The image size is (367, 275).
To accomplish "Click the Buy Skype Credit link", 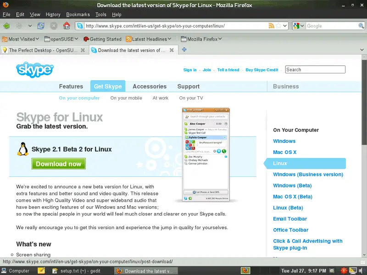I will [x=261, y=70].
